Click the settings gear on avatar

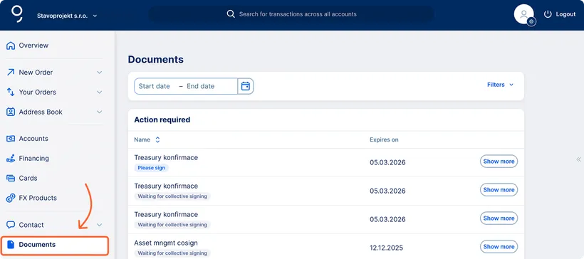point(531,21)
